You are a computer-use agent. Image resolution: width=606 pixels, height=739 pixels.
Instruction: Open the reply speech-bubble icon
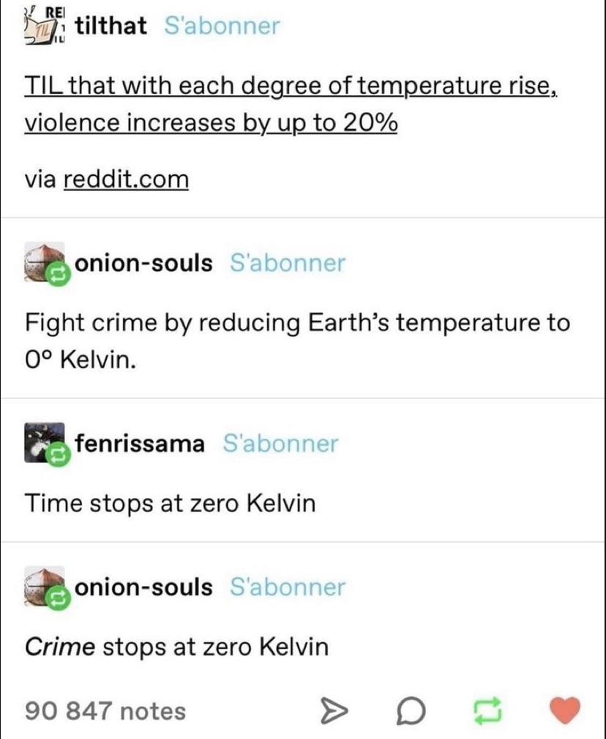click(412, 709)
